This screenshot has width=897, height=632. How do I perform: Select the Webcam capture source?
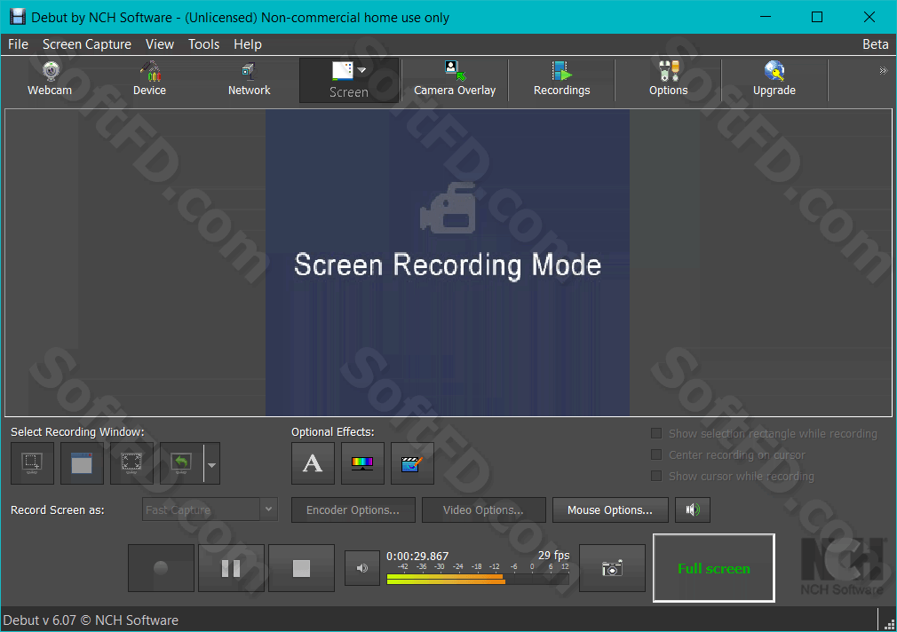tap(50, 80)
